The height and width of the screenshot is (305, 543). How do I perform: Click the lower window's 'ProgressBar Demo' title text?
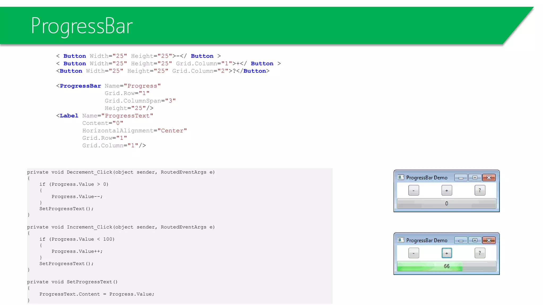(x=427, y=240)
